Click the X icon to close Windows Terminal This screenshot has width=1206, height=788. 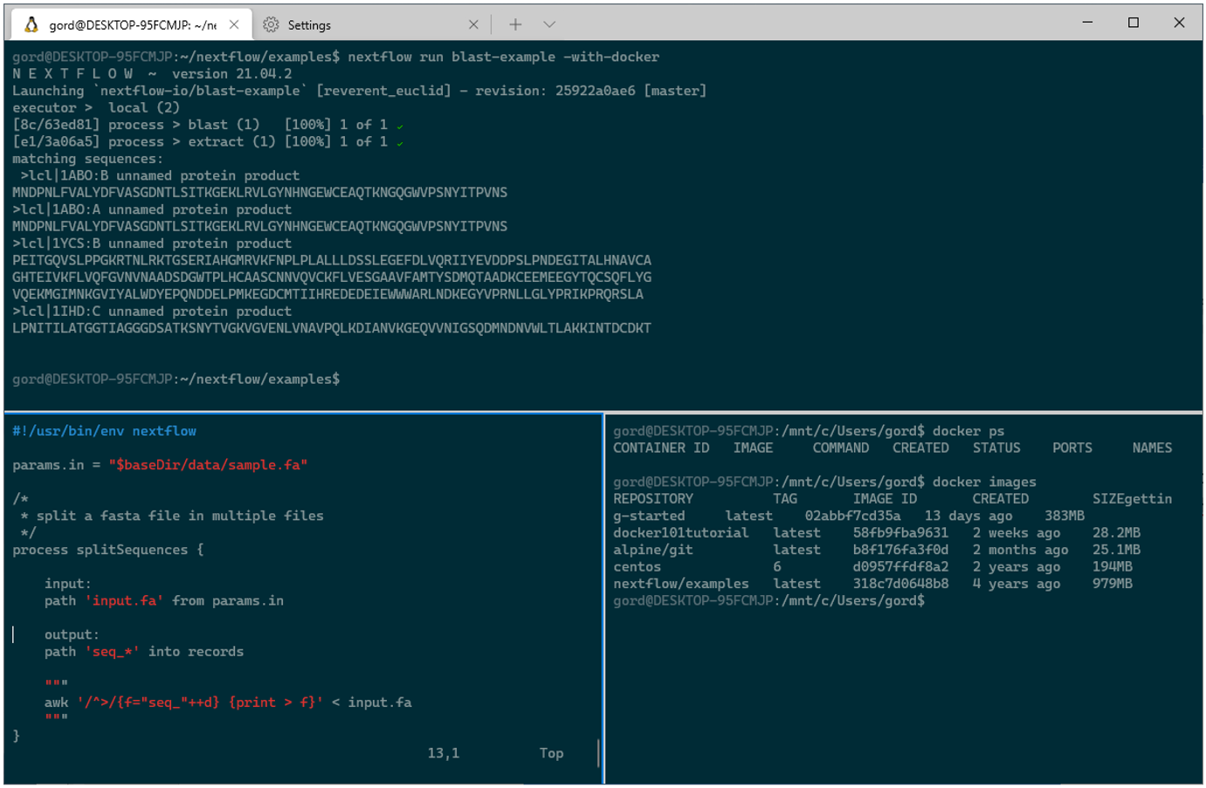tap(1181, 22)
